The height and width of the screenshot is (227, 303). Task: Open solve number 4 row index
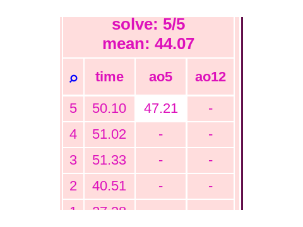click(73, 135)
